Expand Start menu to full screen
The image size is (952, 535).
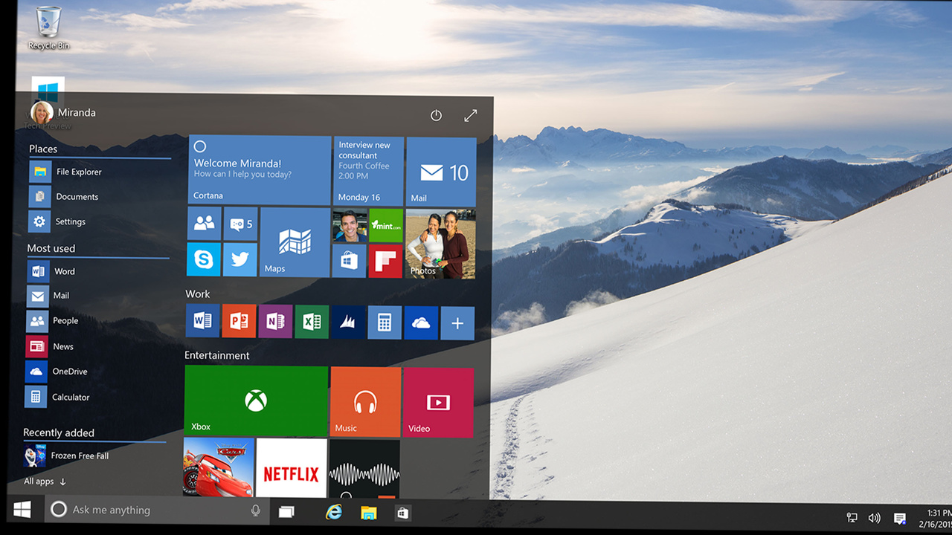[470, 115]
